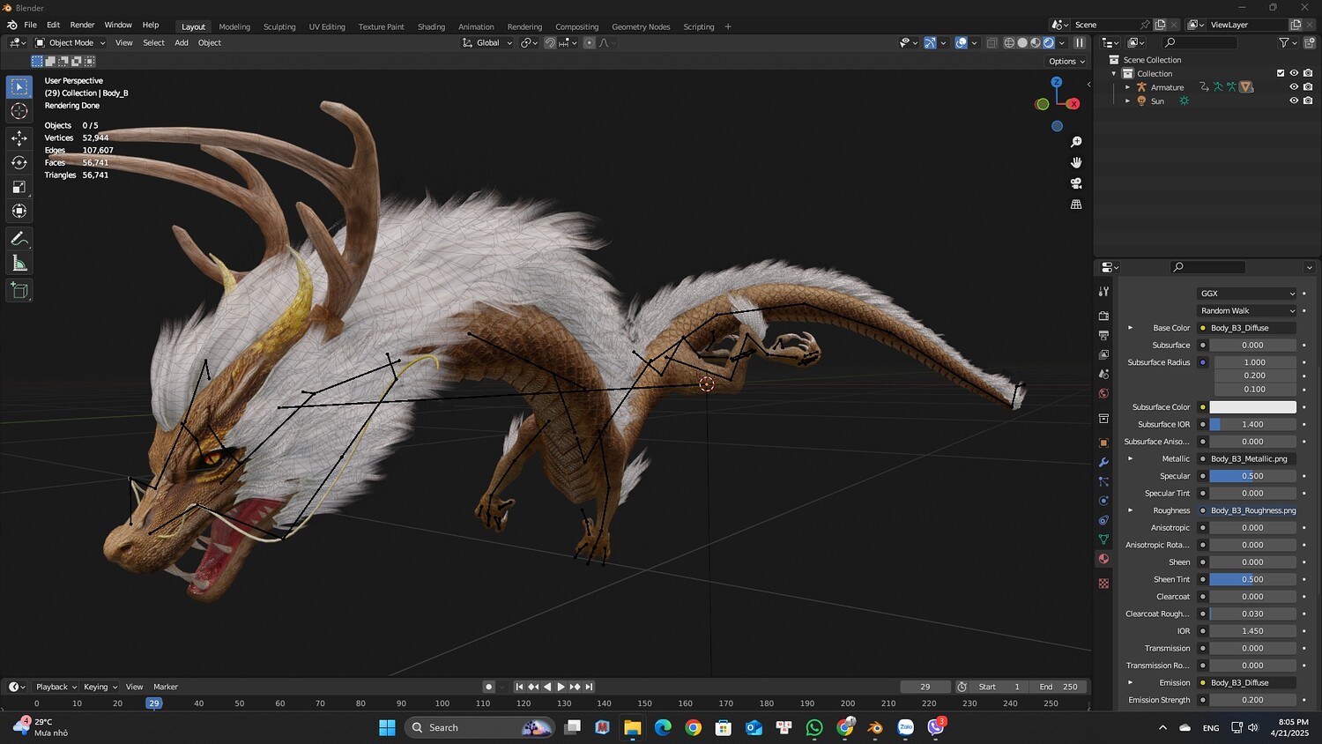The height and width of the screenshot is (744, 1322).
Task: Click the Subsurface Color swatch
Action: click(x=1252, y=407)
